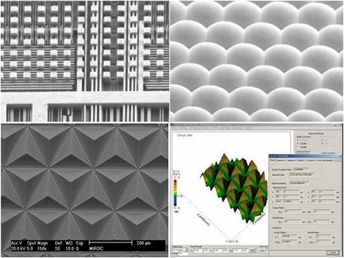Close the alignment information dialog with X
The width and height of the screenshot is (344, 258).
(x=341, y=155)
